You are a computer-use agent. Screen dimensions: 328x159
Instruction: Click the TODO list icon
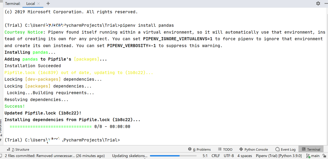220,149
